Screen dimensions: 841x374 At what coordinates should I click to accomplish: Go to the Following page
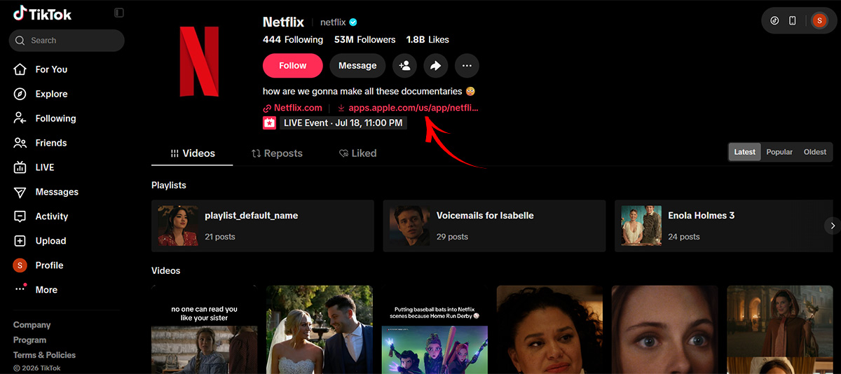point(55,118)
